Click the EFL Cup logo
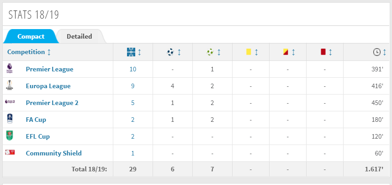392x185 pixels. (10, 136)
